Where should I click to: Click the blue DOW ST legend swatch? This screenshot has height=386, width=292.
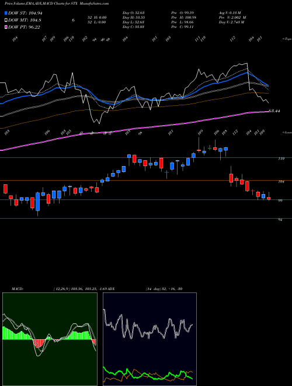tap(6, 13)
